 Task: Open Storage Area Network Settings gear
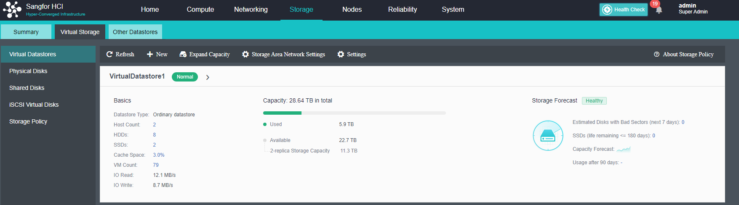pyautogui.click(x=245, y=54)
